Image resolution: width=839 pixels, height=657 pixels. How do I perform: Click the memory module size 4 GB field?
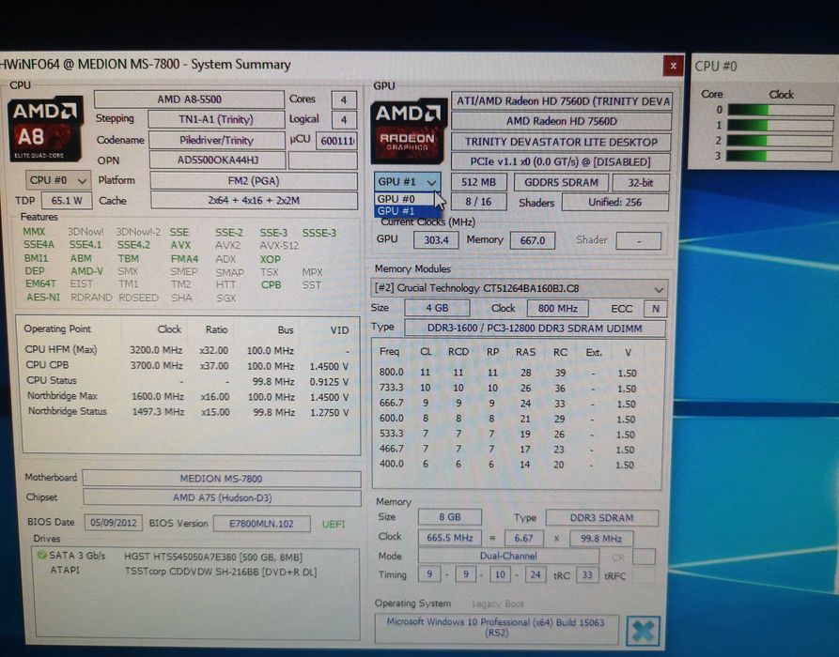(437, 308)
